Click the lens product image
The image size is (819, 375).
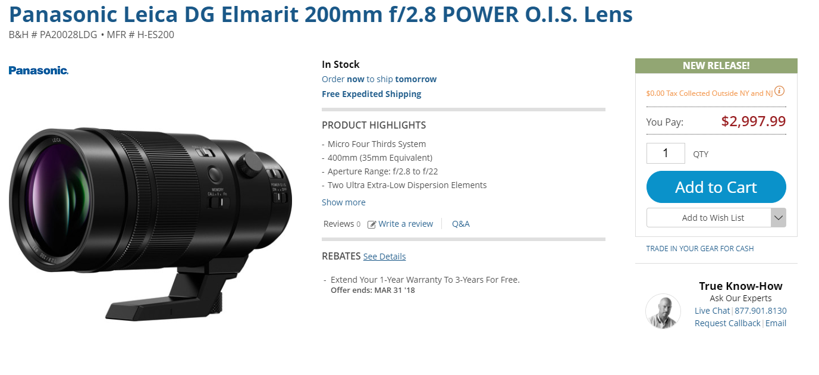150,216
